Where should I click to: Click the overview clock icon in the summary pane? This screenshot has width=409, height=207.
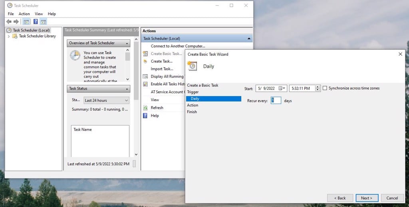(x=75, y=55)
